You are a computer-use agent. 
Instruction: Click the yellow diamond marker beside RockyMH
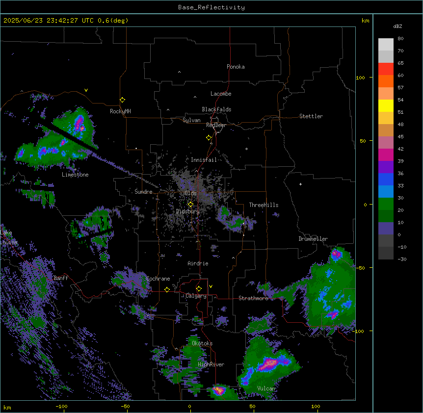(x=122, y=100)
